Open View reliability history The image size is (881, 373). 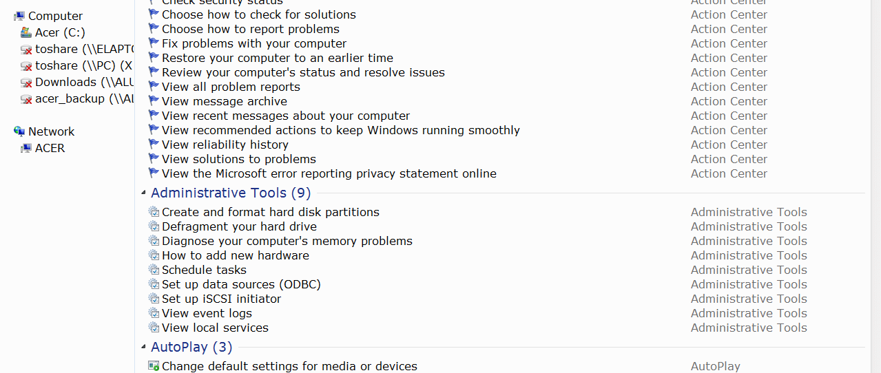225,145
